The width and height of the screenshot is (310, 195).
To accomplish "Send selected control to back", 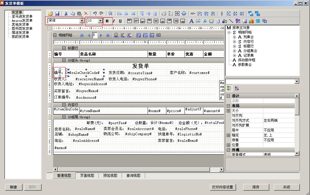I will tap(257, 14).
